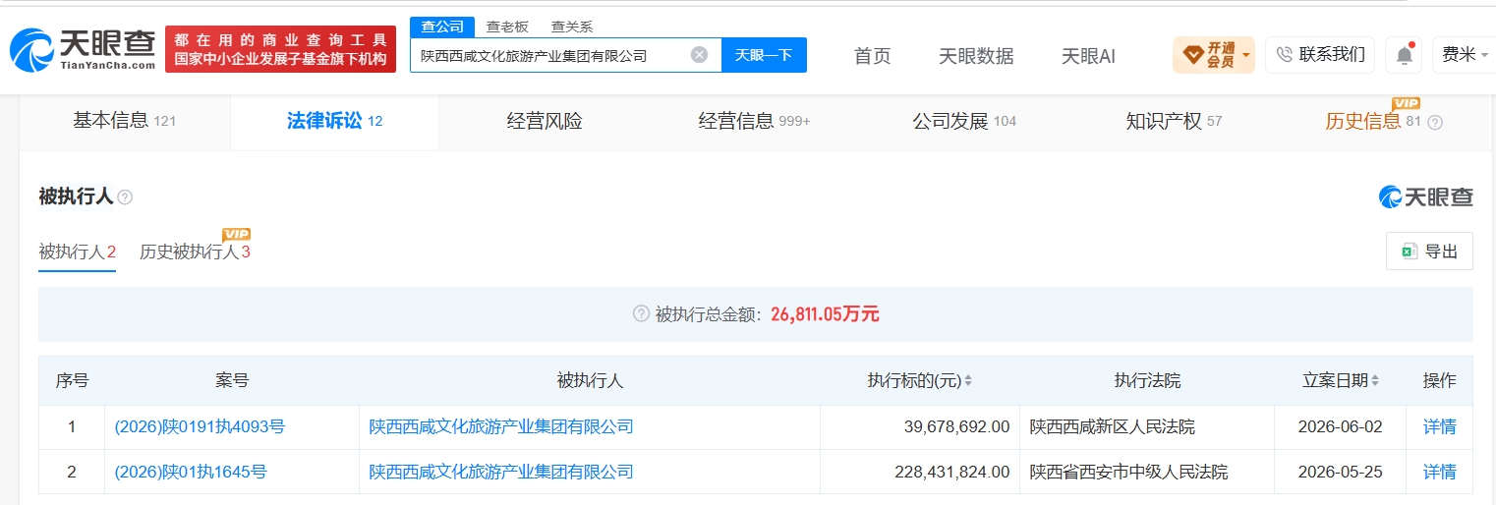Select the 查关系 search tab
This screenshot has height=505, width=1496.
[572, 27]
